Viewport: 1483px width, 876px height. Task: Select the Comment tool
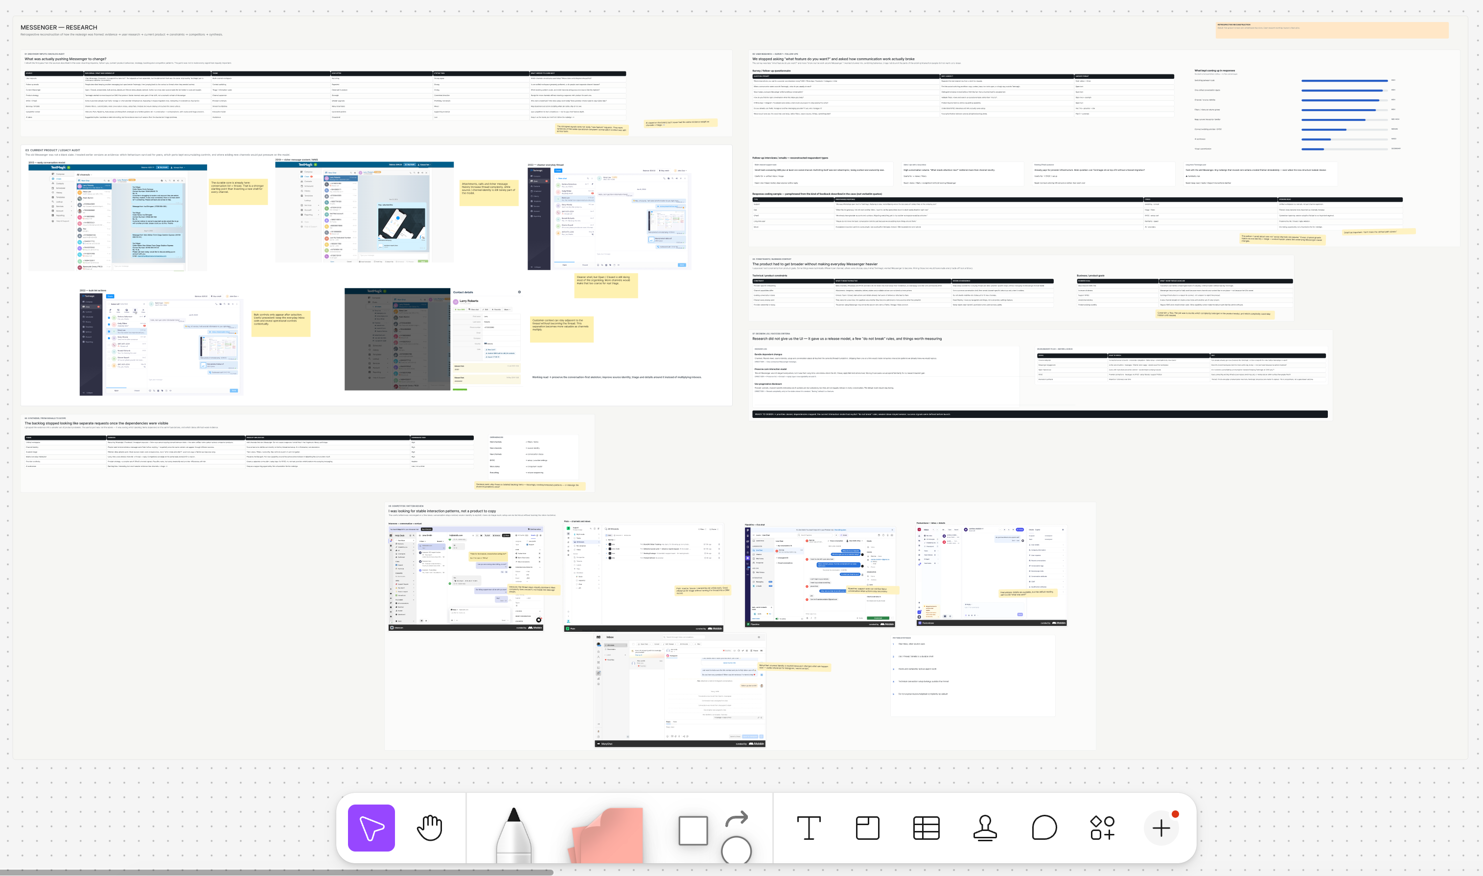pyautogui.click(x=1044, y=828)
